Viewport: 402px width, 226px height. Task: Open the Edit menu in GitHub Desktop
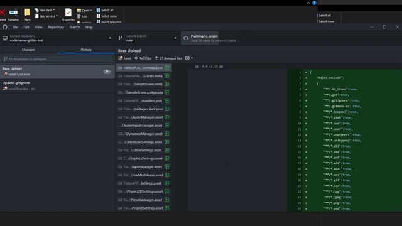coord(26,27)
